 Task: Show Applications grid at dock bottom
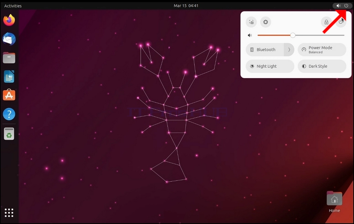9,213
